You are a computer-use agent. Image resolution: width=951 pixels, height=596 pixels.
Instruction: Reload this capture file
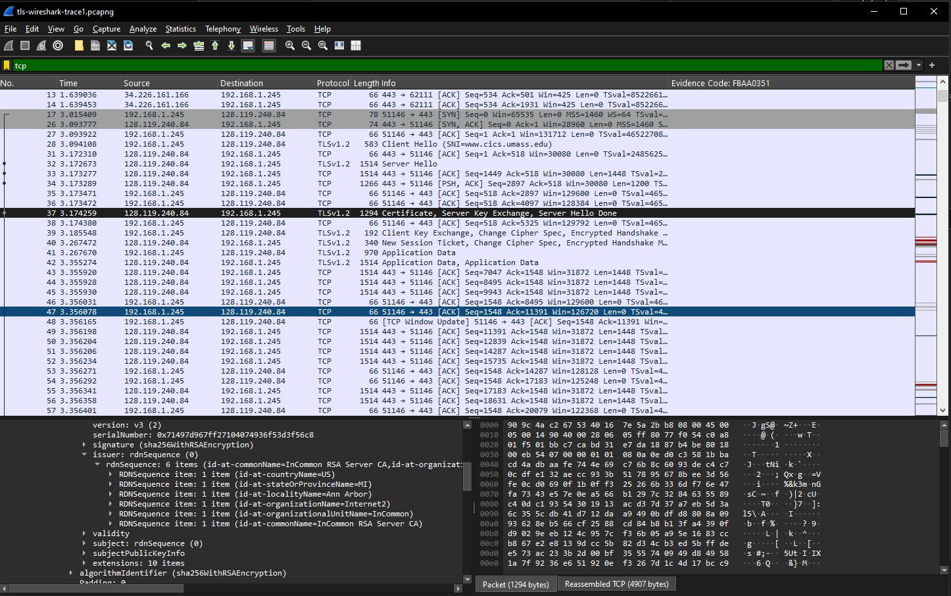pyautogui.click(x=128, y=45)
